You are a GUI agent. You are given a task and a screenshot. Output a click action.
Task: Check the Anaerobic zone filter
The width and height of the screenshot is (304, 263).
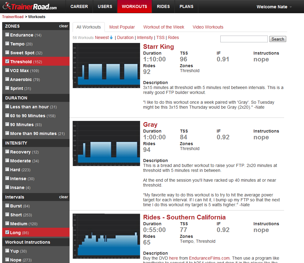pos(7,79)
